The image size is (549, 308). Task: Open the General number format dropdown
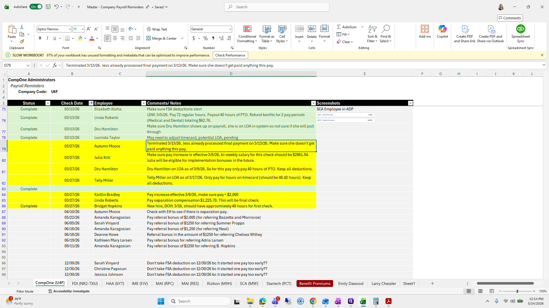(x=230, y=29)
